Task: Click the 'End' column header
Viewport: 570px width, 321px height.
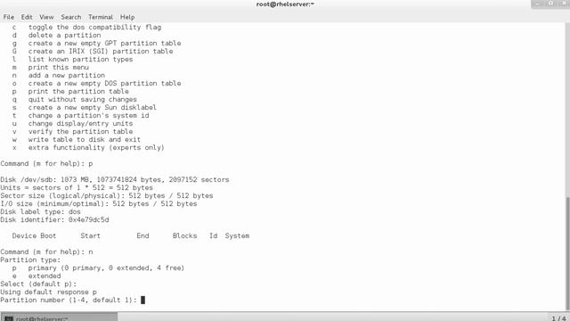Action: pos(142,235)
